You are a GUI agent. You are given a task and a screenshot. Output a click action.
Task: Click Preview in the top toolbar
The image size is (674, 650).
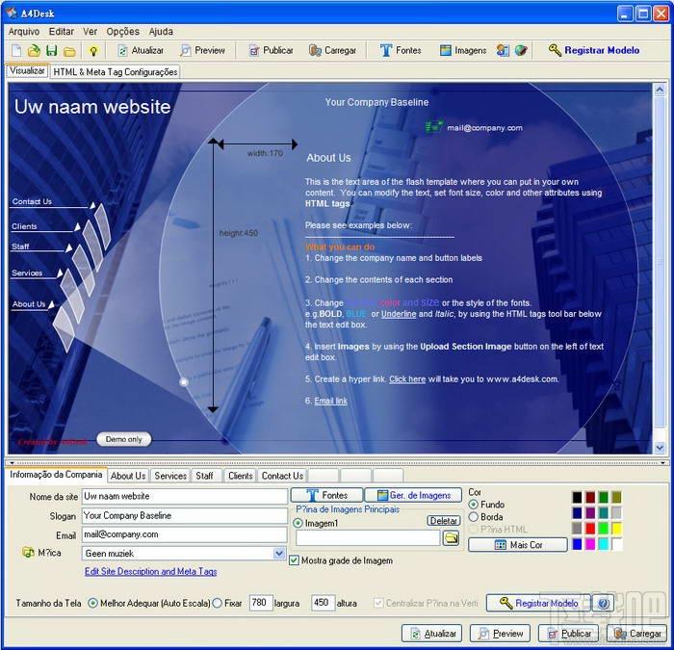tap(203, 51)
